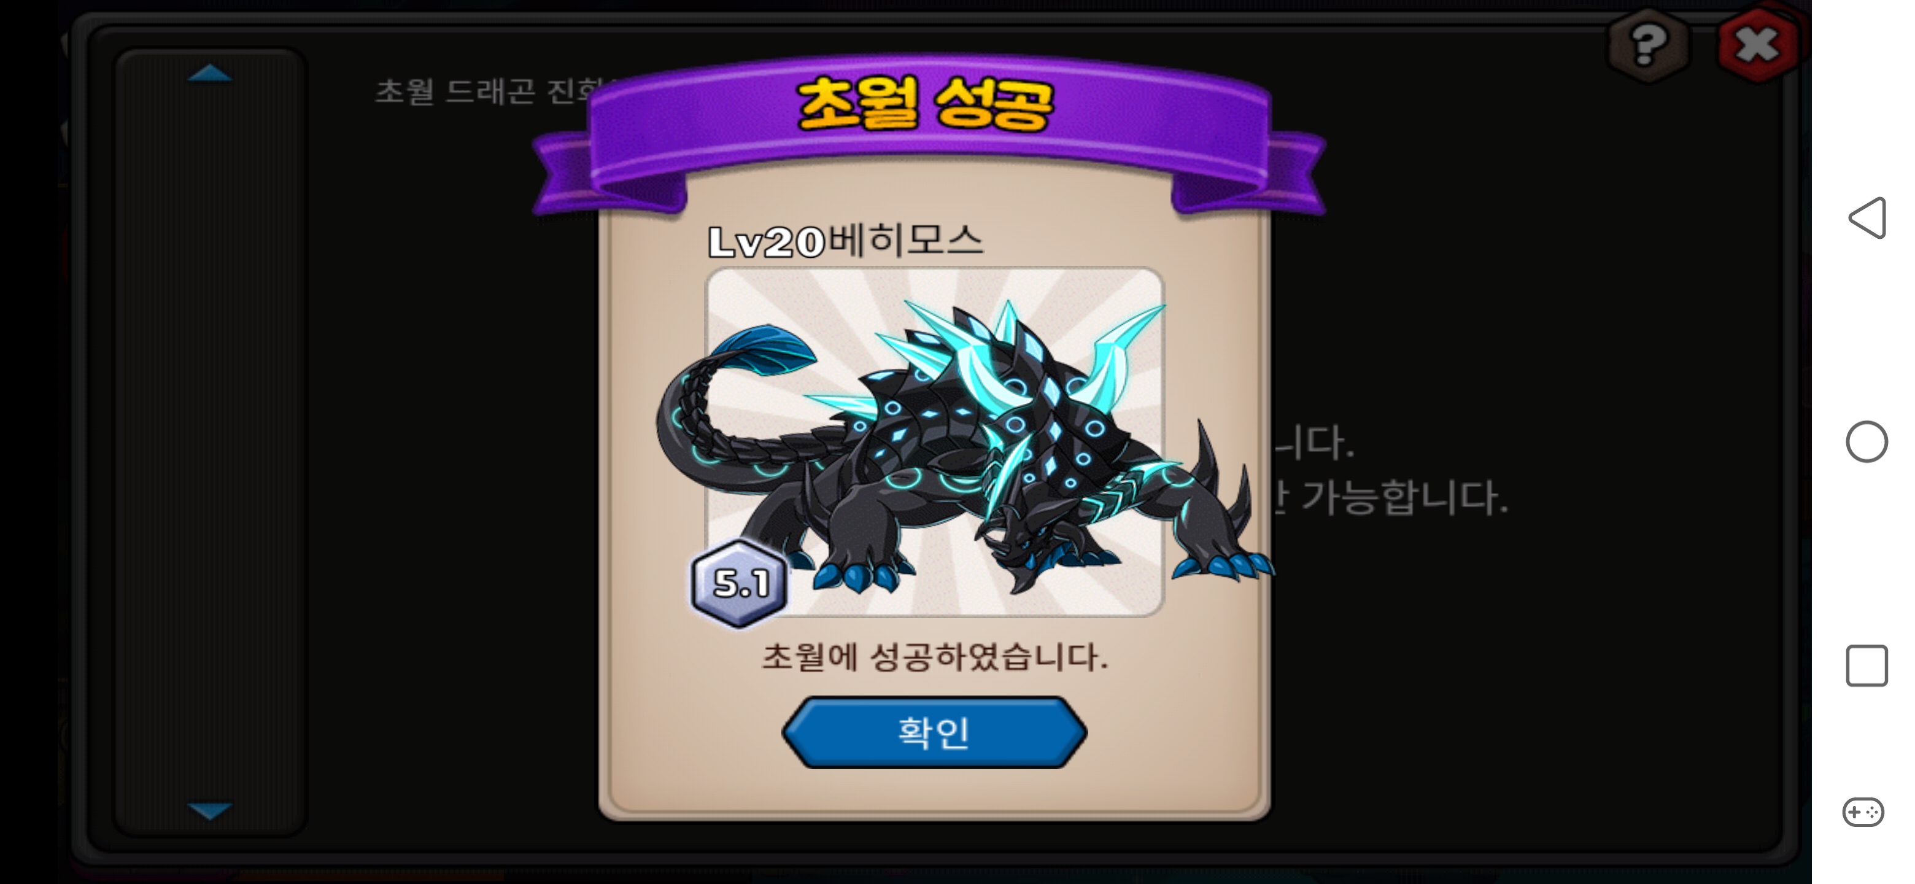Viewport: 1915px width, 884px height.
Task: Select the Behemoth dragon portrait
Action: point(934,441)
